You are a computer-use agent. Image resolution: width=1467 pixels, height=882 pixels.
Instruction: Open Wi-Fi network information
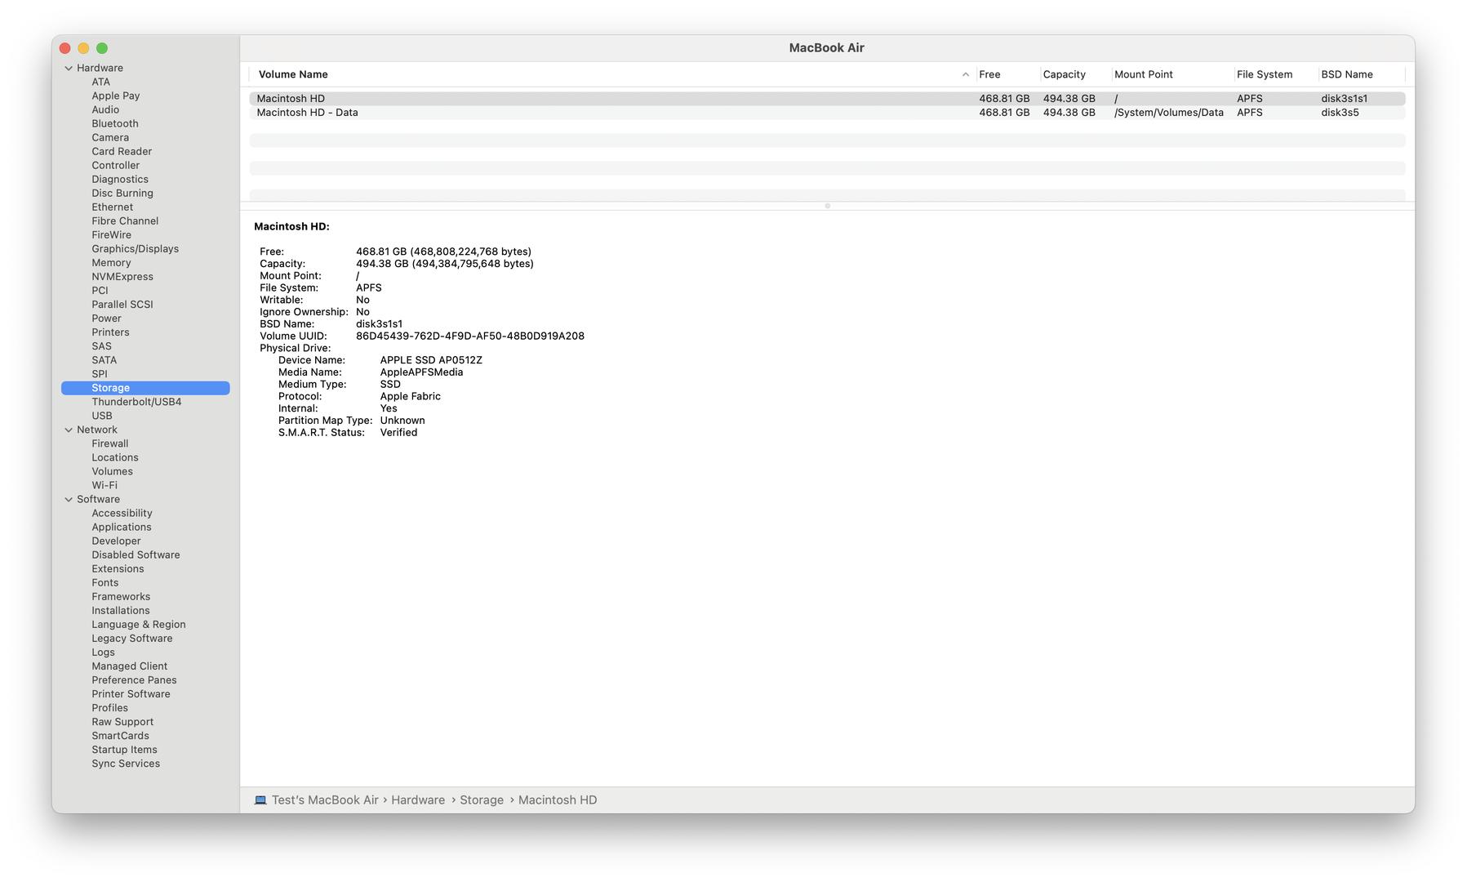click(x=104, y=486)
